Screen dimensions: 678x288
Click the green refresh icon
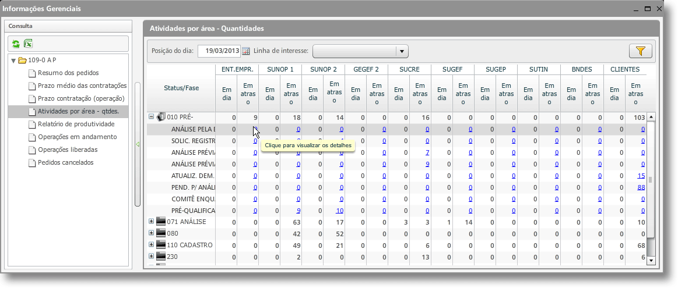pos(16,44)
